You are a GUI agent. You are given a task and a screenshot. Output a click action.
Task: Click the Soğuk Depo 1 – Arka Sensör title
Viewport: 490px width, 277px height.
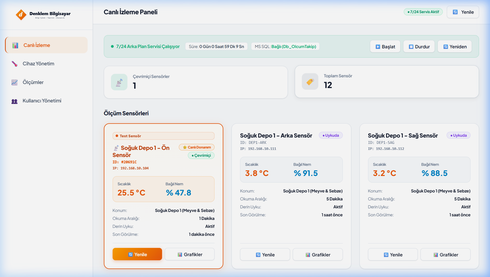(x=276, y=135)
